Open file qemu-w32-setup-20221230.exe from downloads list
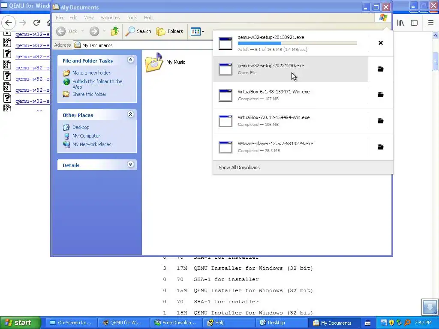Viewport: 439px width, 329px height. tap(290, 69)
